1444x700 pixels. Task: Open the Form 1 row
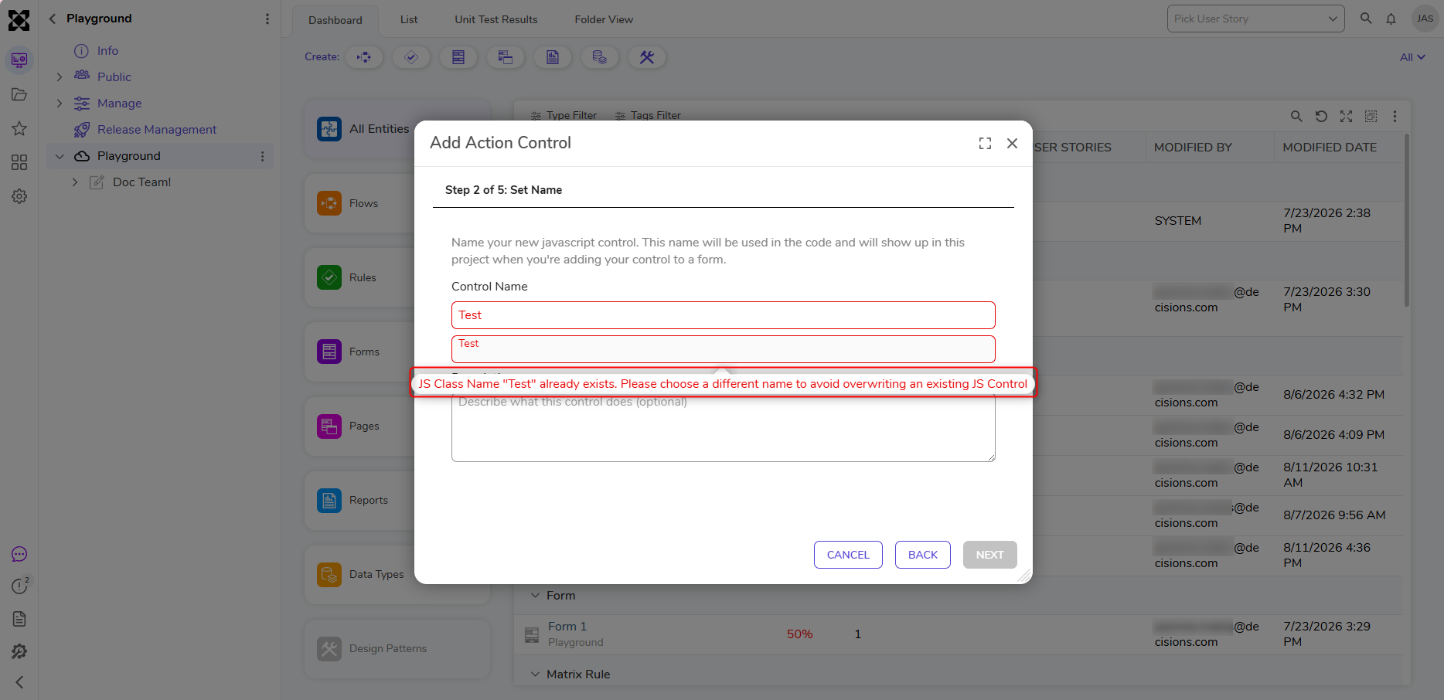click(x=959, y=634)
